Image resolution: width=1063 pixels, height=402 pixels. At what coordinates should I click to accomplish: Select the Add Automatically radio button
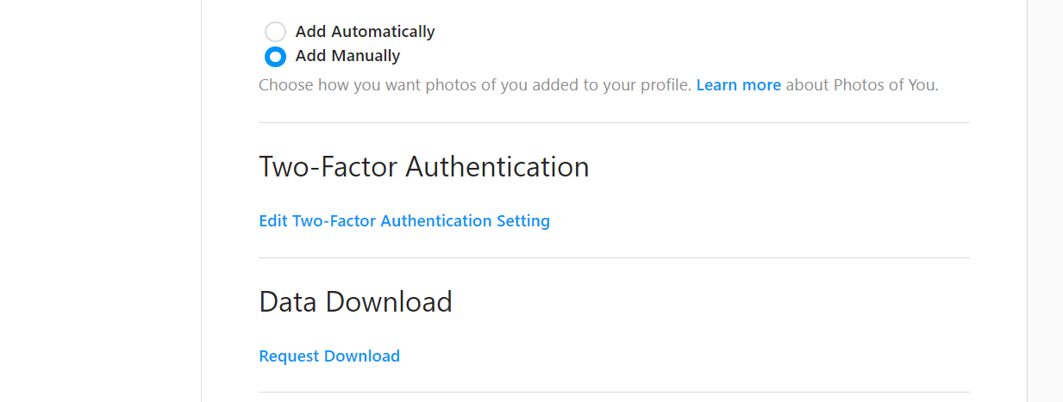[275, 32]
